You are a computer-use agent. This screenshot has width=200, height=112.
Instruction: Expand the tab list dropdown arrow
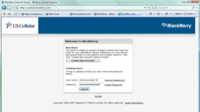(19, 14)
